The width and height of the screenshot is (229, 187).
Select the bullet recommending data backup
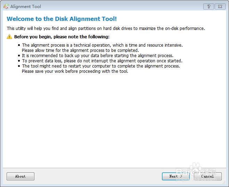[97, 55]
